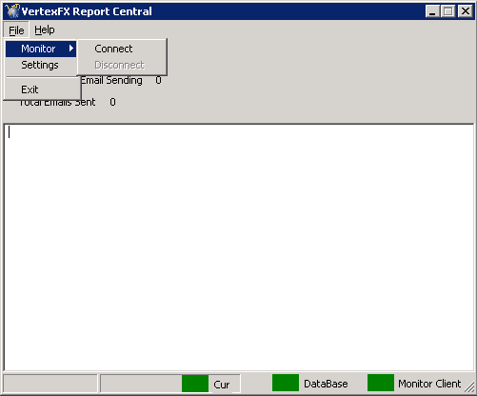
Task: Click the Email Sending label
Action: tap(111, 80)
